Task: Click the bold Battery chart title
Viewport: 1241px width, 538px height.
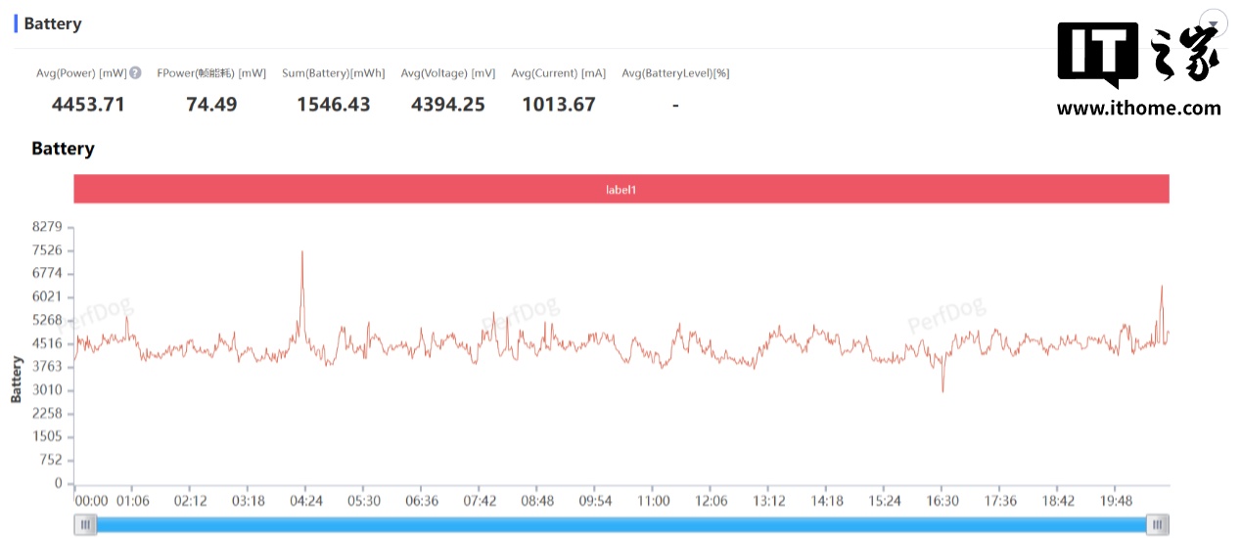Action: pos(63,149)
